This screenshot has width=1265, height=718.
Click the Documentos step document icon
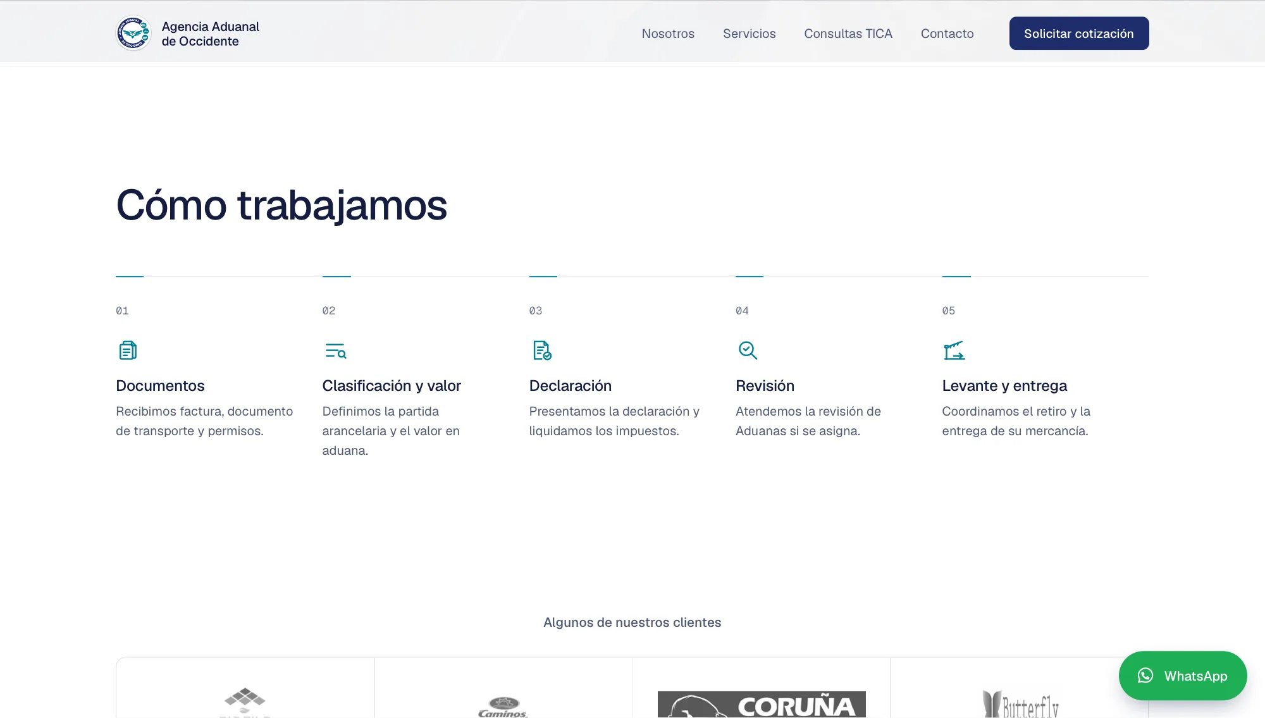click(128, 350)
